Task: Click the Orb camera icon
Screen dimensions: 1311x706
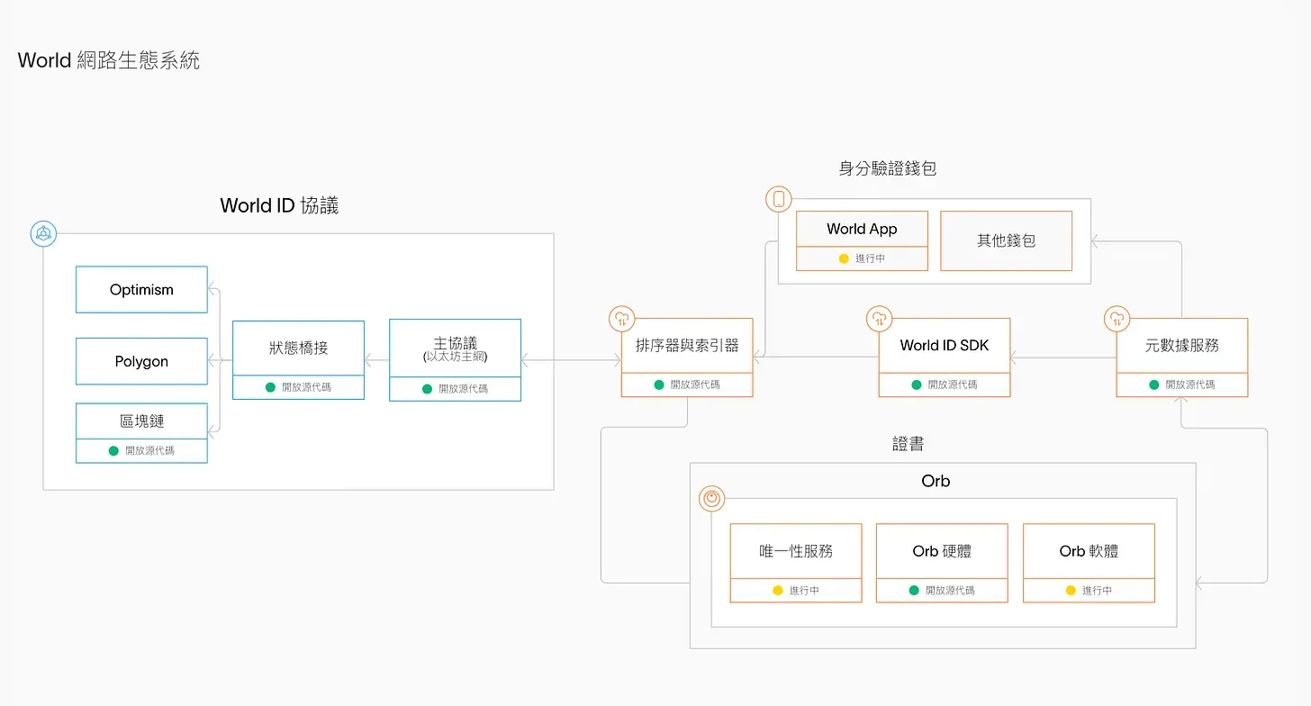Action: [712, 498]
